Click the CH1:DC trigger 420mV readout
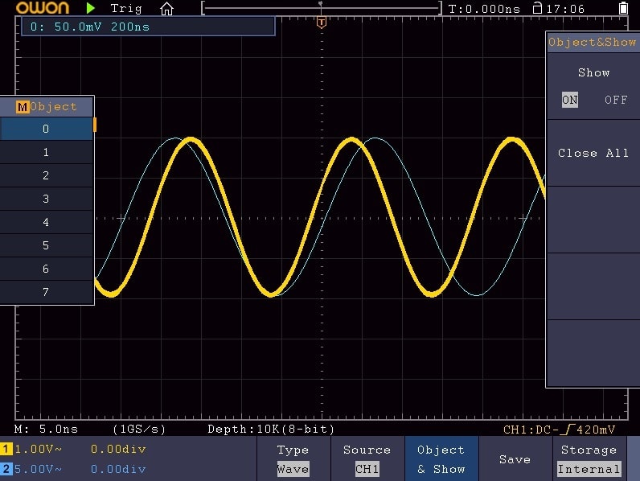This screenshot has width=640, height=481. pyautogui.click(x=559, y=430)
